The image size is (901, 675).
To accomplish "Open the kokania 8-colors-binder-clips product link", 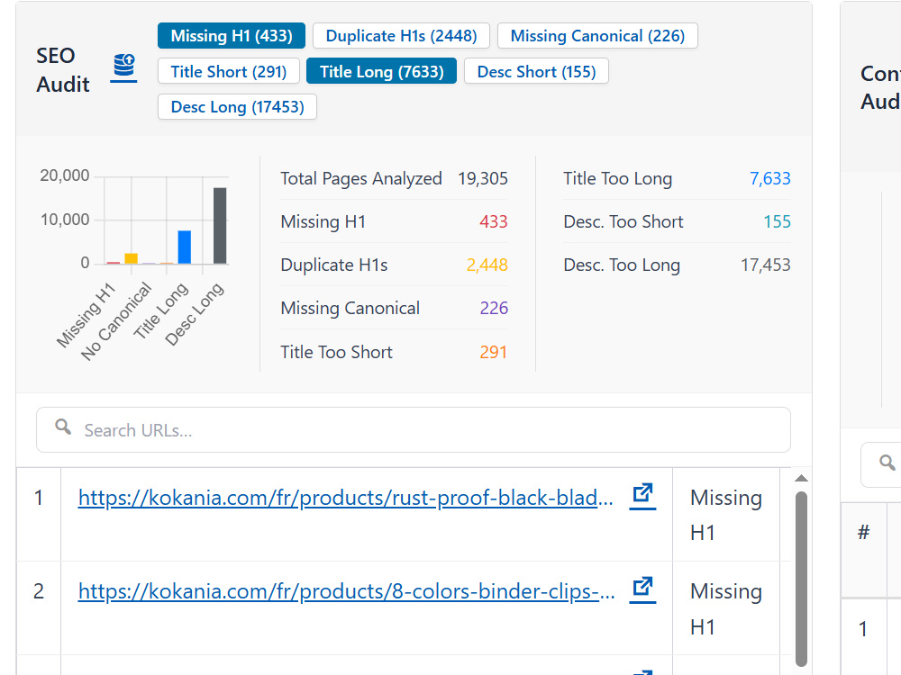I will (347, 591).
